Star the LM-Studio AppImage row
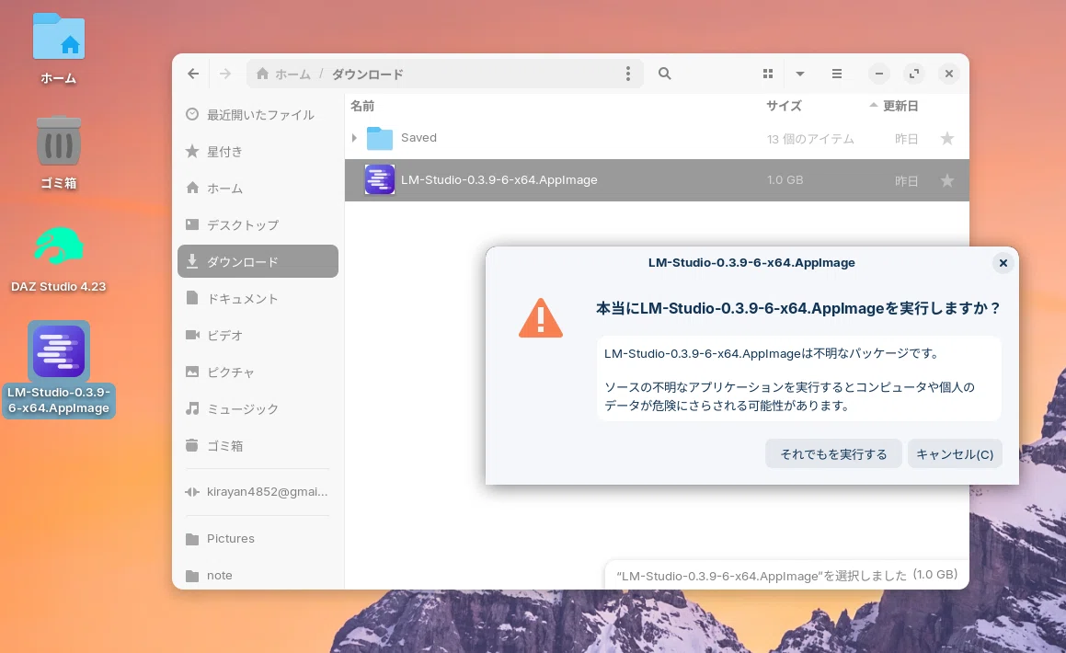This screenshot has height=653, width=1066. pos(947,180)
